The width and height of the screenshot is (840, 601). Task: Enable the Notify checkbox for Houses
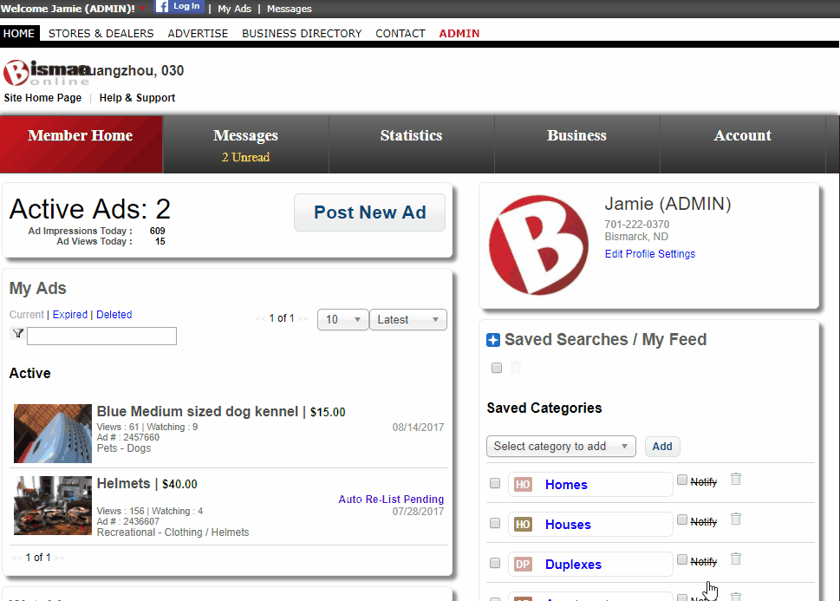pos(682,519)
